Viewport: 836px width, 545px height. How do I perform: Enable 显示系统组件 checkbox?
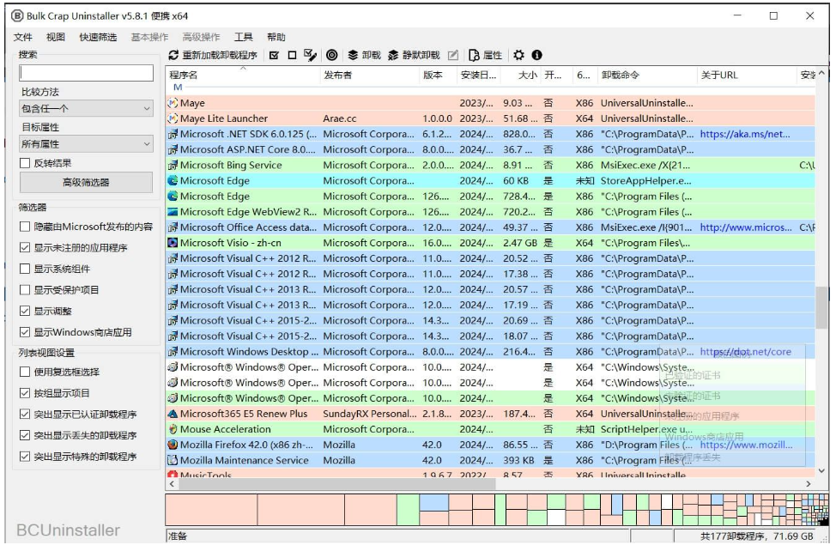[x=25, y=269]
